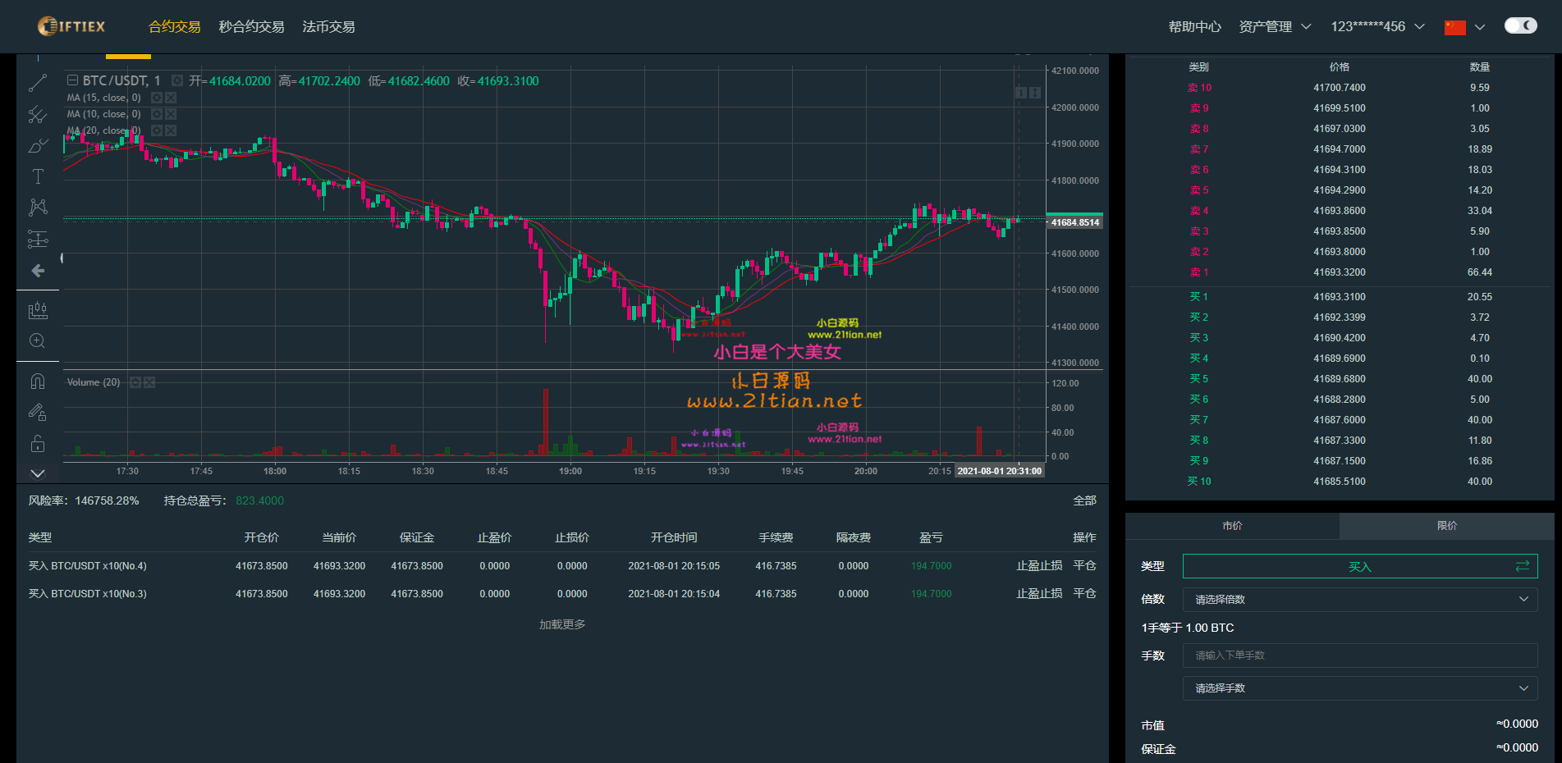
Task: Expand the 资产管理 menu
Action: [x=1275, y=26]
